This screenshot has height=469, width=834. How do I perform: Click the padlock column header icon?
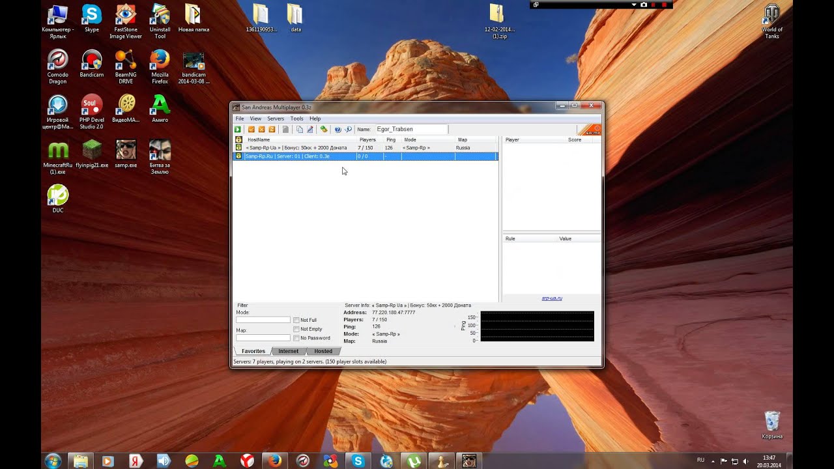238,139
